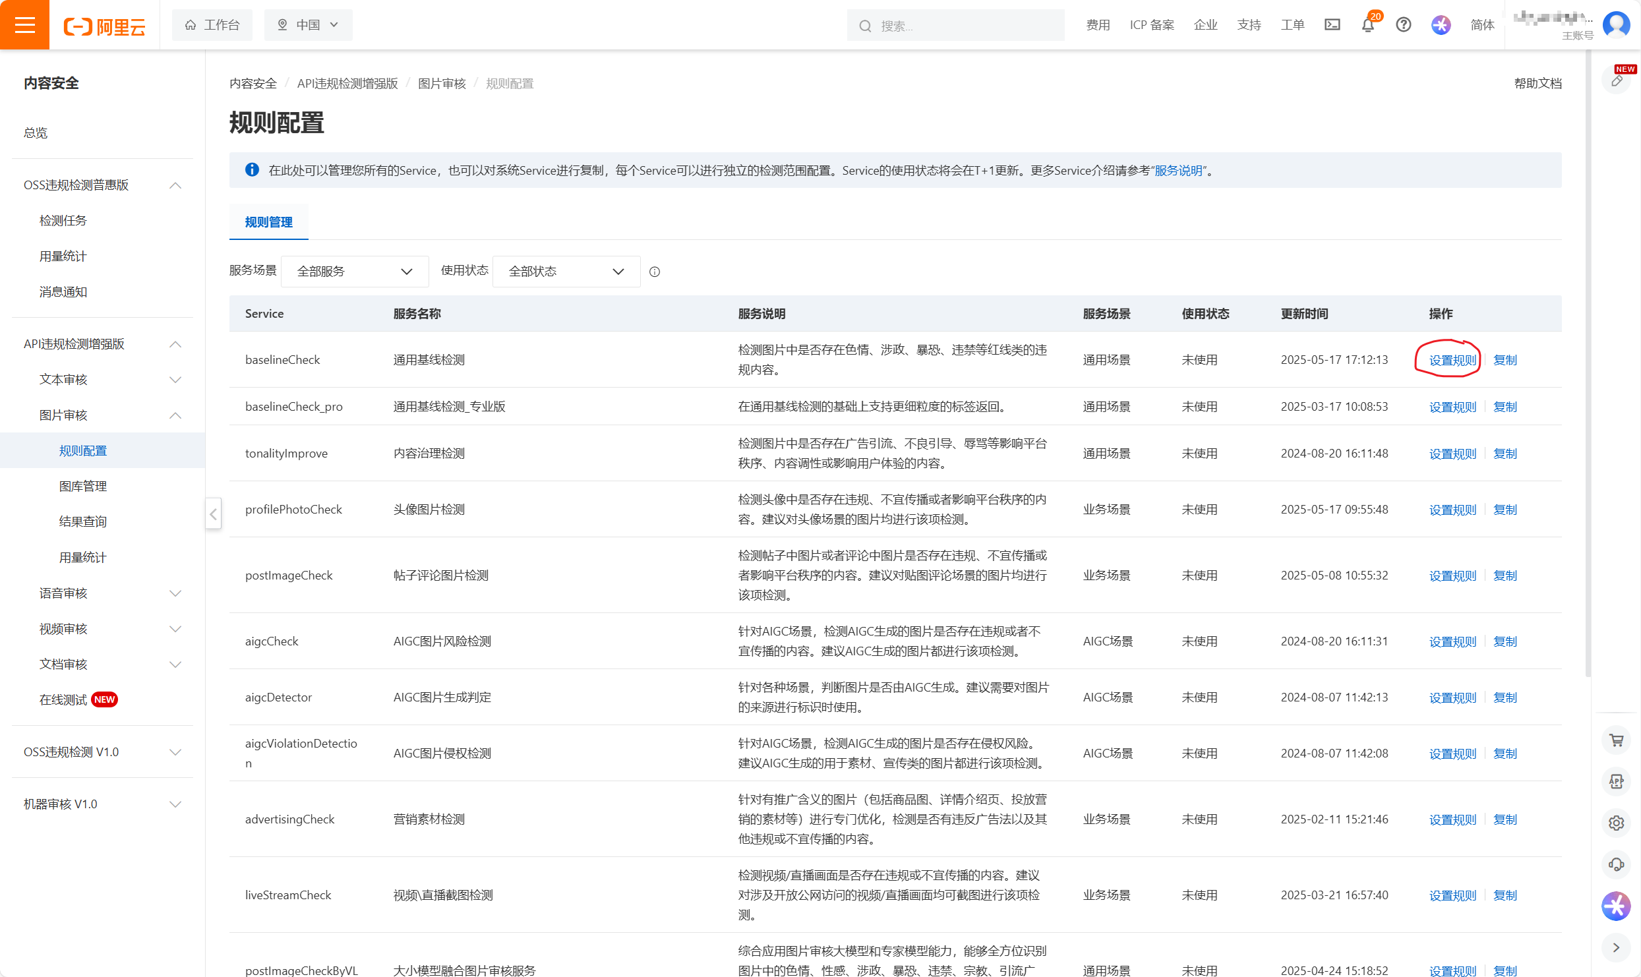Open the hamburger navigation menu
The width and height of the screenshot is (1641, 977).
(x=24, y=24)
